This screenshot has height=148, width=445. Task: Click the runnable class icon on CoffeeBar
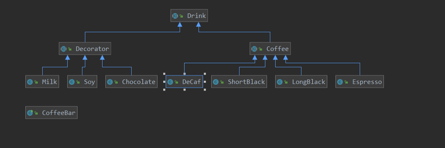point(30,113)
